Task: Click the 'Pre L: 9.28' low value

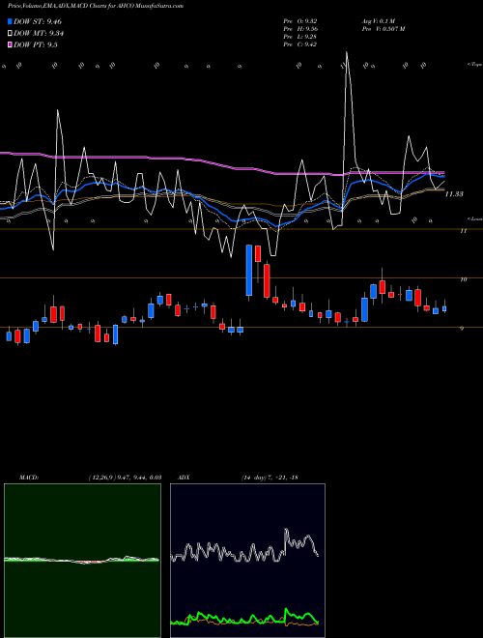Action: (300, 37)
